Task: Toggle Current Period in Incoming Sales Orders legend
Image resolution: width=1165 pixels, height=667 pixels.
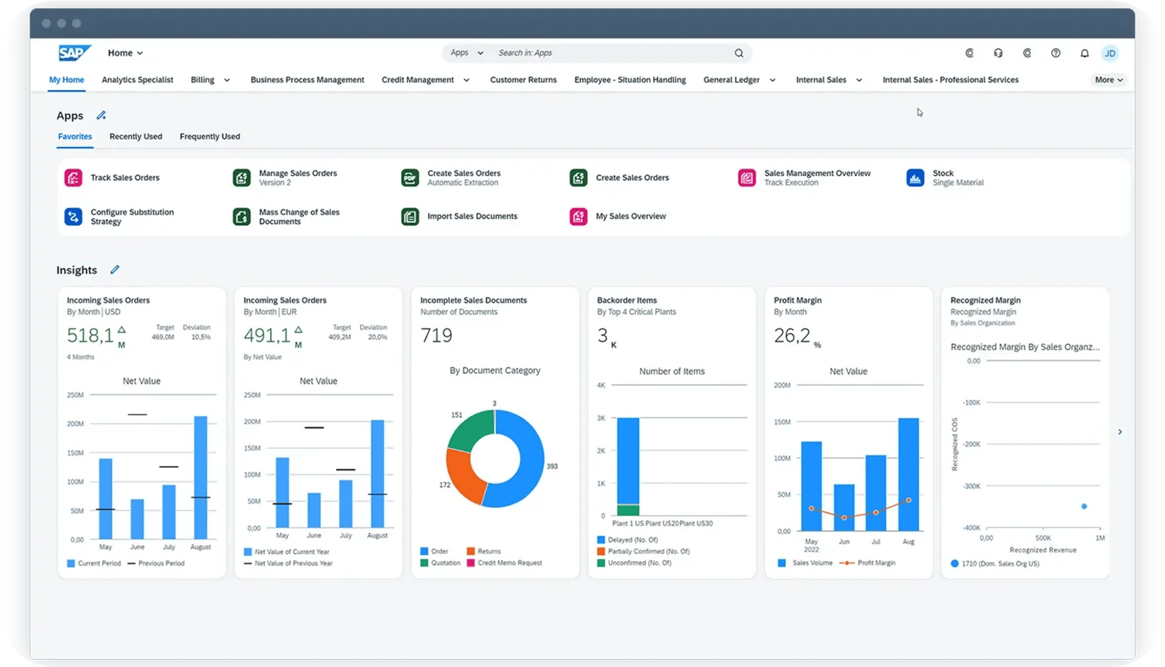Action: tap(94, 563)
